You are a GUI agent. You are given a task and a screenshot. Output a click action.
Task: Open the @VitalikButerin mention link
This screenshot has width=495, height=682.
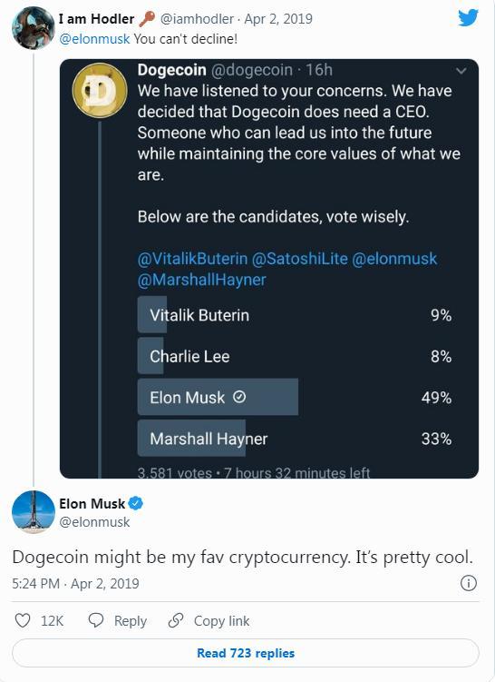192,259
